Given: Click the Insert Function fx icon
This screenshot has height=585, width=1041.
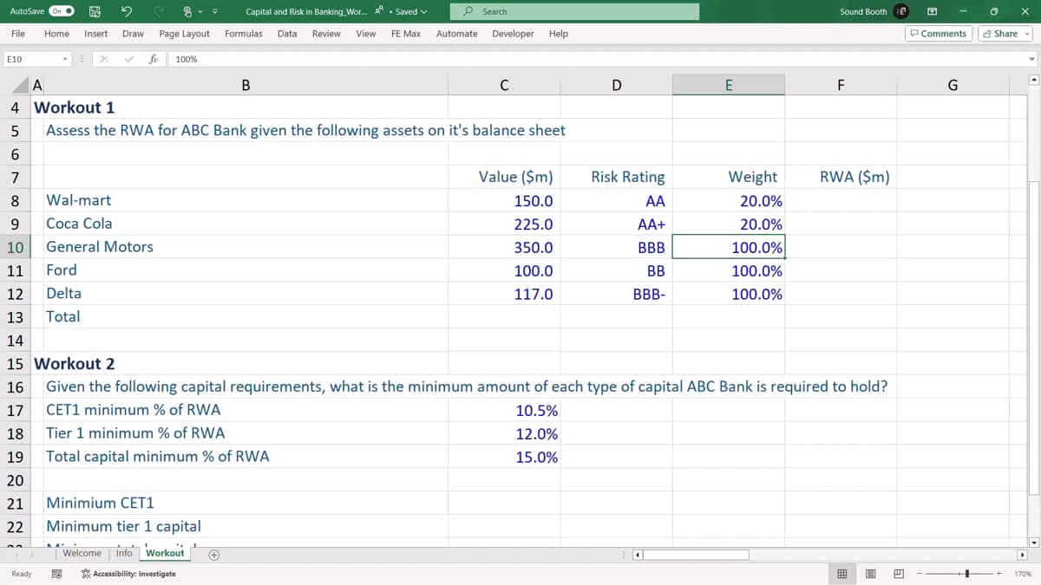Looking at the screenshot, I should [153, 59].
